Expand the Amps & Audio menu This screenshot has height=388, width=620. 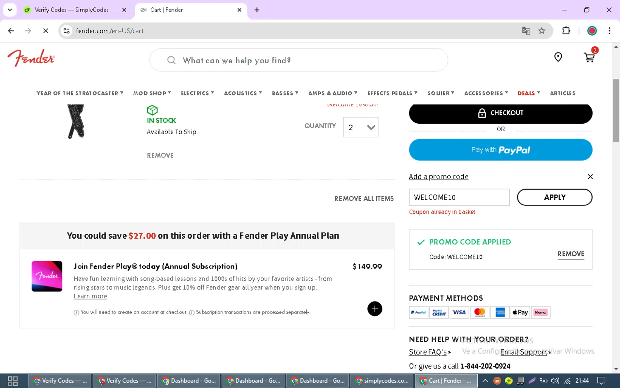(333, 93)
